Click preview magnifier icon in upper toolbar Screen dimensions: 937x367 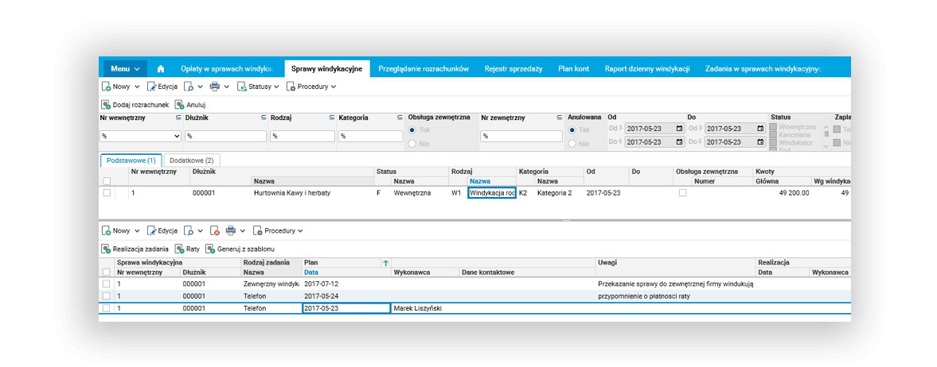tap(188, 87)
